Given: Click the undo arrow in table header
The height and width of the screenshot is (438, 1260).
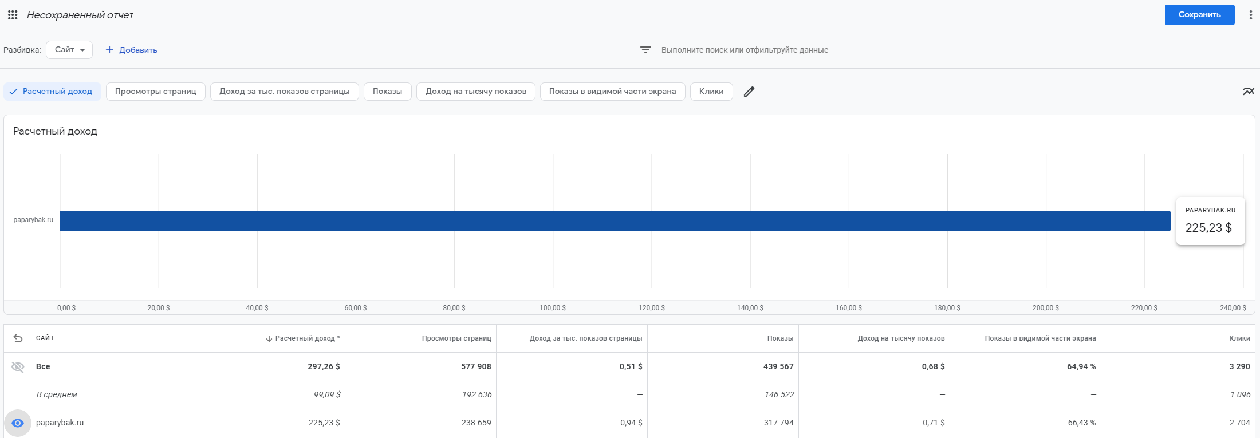Looking at the screenshot, I should click(18, 338).
